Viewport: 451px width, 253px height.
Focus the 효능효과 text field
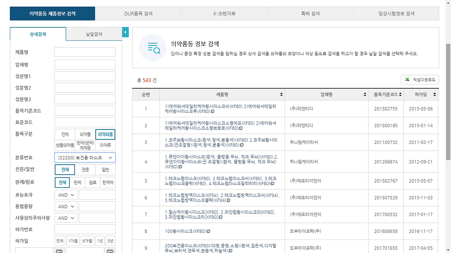(x=97, y=195)
